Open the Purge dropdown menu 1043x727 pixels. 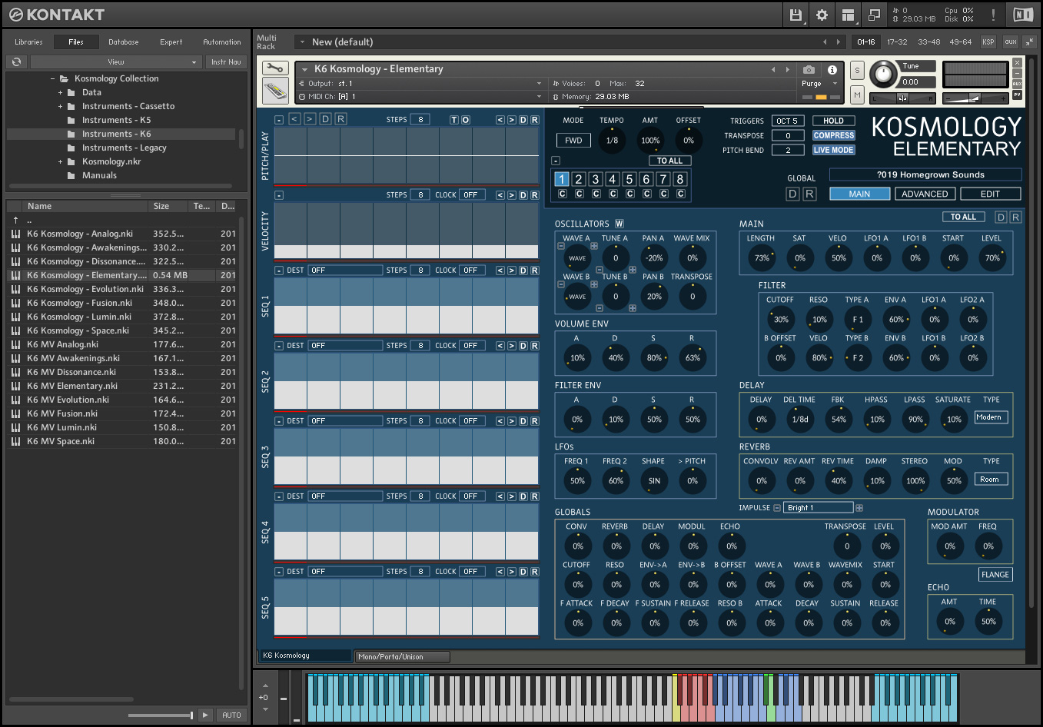tap(819, 83)
